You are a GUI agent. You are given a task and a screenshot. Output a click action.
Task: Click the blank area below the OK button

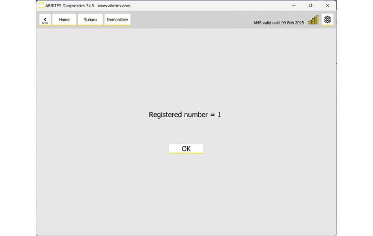186,192
